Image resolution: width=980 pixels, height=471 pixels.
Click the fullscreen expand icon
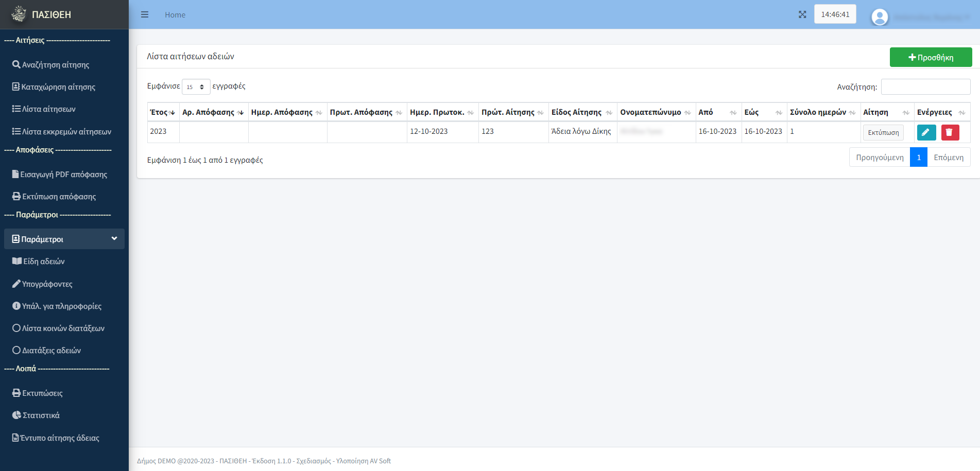[x=802, y=14]
